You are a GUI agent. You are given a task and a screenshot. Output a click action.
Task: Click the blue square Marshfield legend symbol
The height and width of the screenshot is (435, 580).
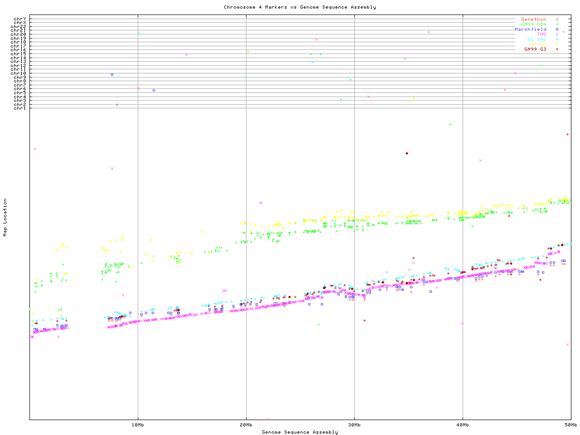pyautogui.click(x=557, y=29)
